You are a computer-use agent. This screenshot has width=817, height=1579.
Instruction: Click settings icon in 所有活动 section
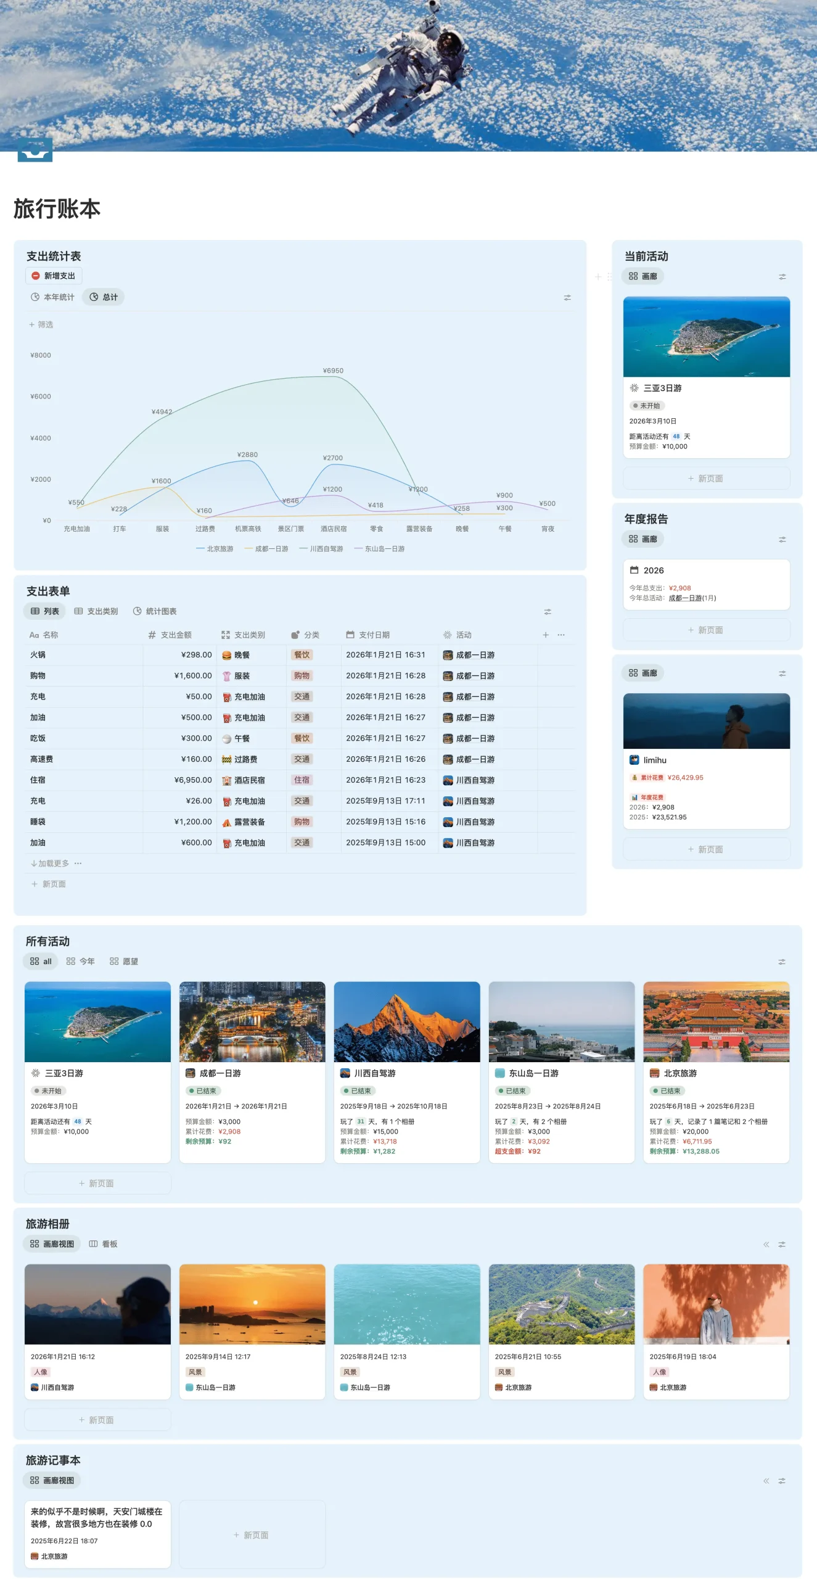click(781, 962)
